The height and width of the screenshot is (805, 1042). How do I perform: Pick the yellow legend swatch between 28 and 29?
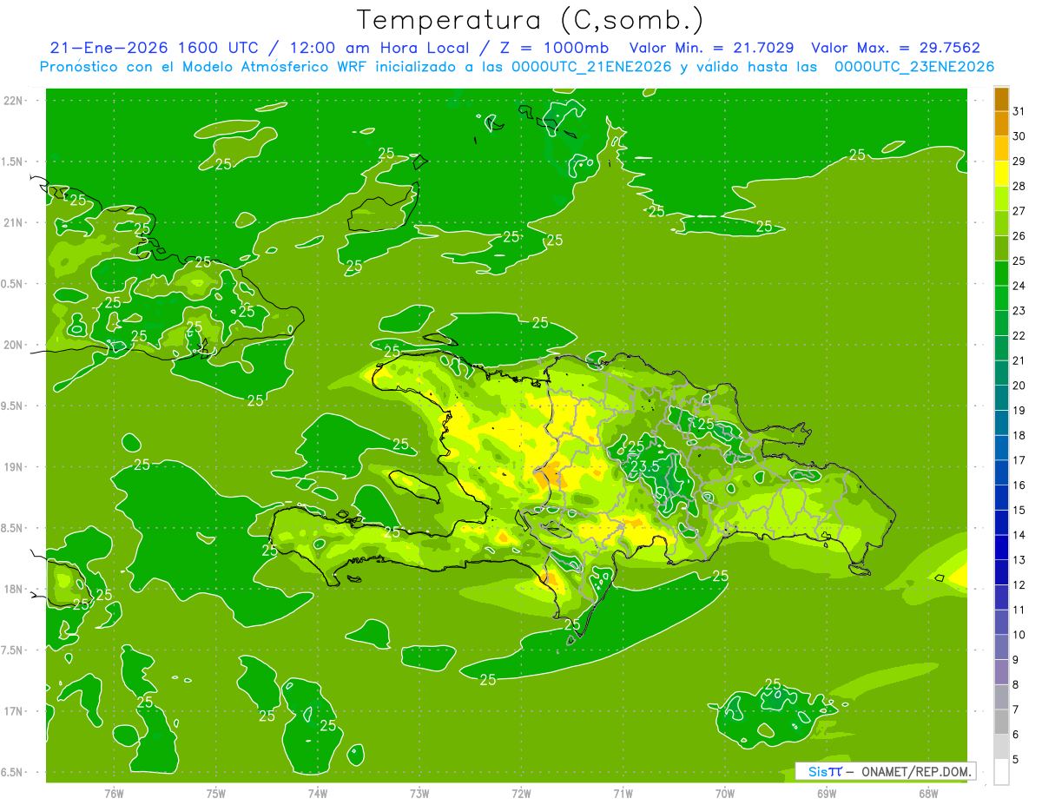click(1001, 174)
